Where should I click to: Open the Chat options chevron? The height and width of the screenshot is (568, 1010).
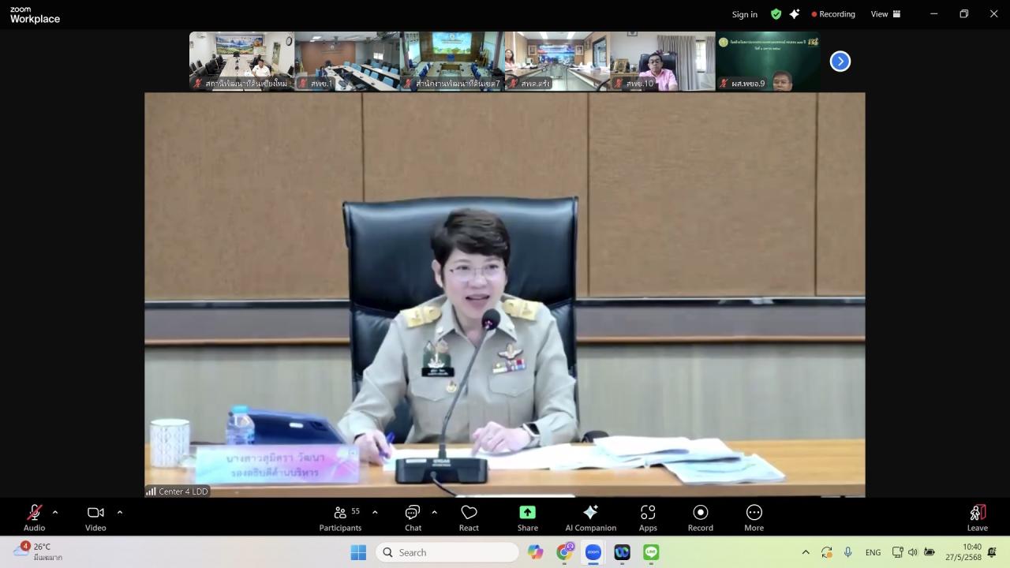click(x=432, y=511)
